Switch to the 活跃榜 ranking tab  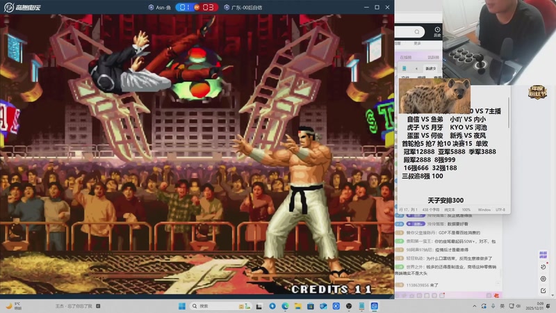(433, 57)
